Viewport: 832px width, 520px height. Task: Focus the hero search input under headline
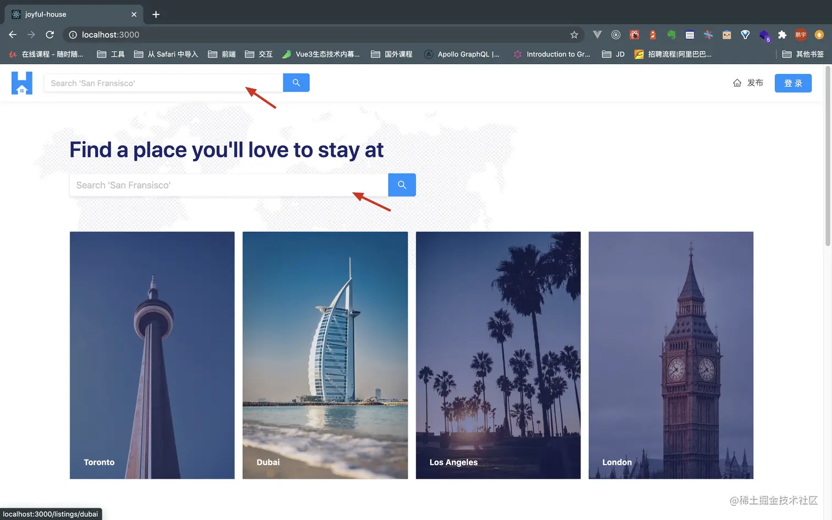coord(229,185)
